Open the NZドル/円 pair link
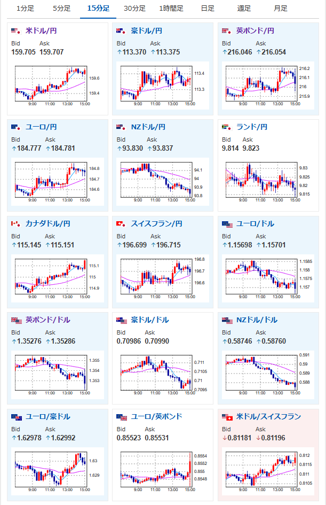This screenshot has width=326, height=505. pos(148,127)
